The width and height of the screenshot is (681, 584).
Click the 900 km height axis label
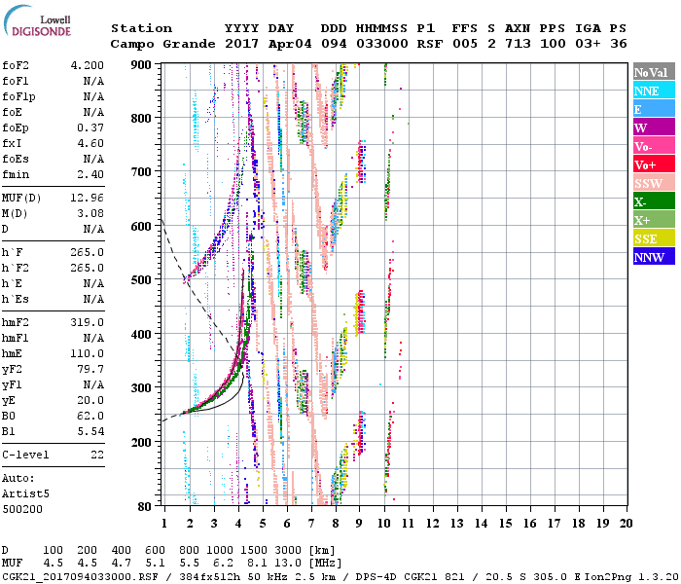tap(141, 65)
